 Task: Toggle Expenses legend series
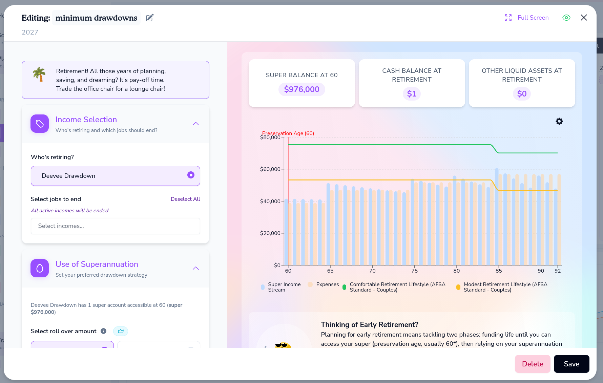pos(323,284)
